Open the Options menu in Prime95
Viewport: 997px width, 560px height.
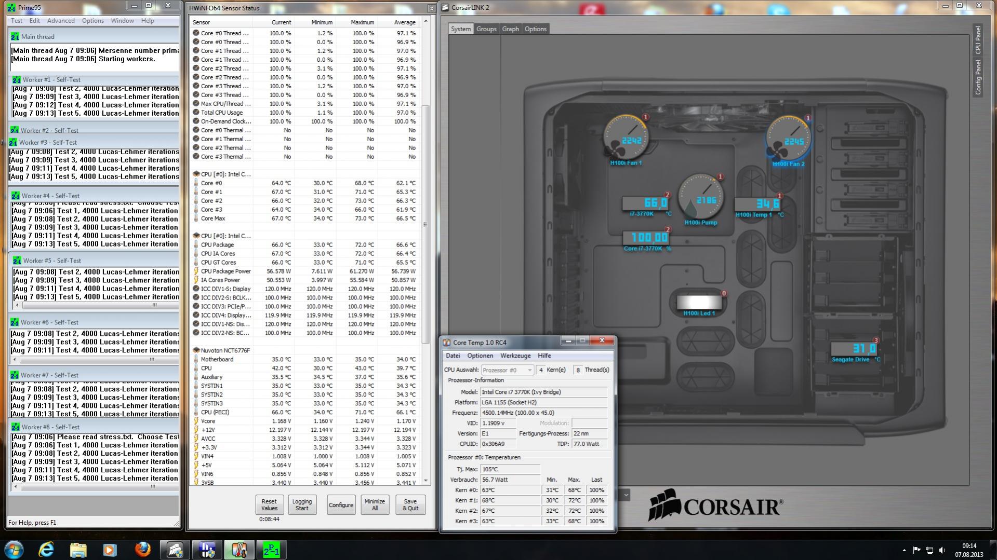click(93, 21)
